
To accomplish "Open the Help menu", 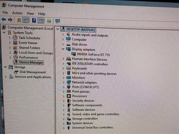I will point(42,14).
